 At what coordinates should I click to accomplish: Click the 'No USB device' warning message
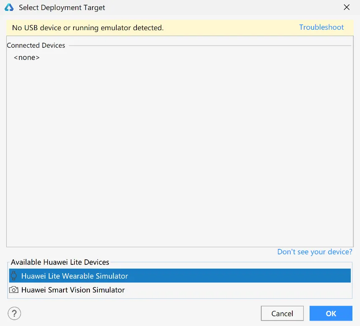(x=88, y=28)
